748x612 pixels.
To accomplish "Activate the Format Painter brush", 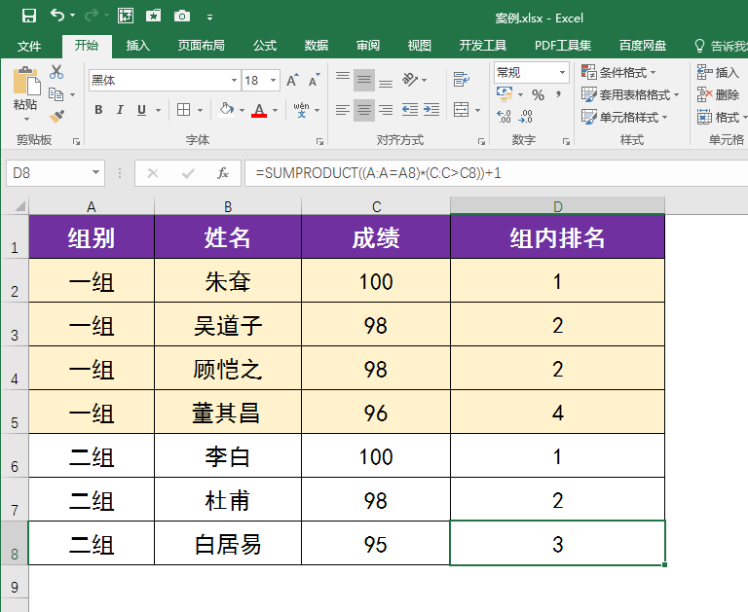I will 56,116.
